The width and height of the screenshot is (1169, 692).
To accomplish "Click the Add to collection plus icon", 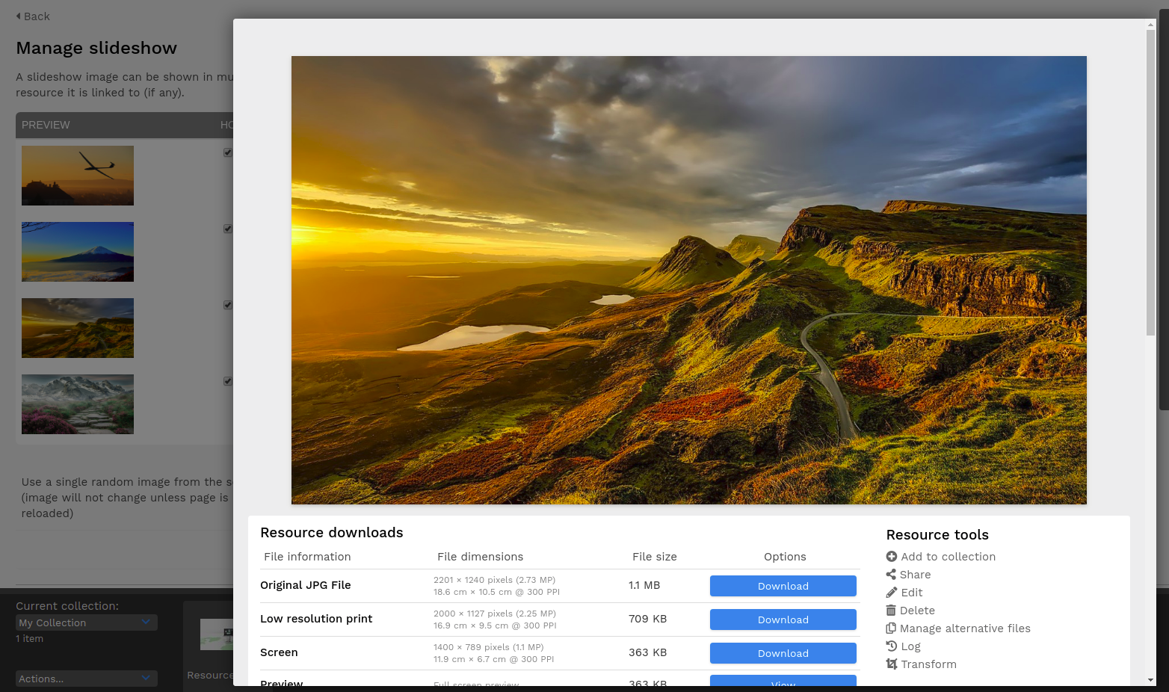I will pos(892,557).
